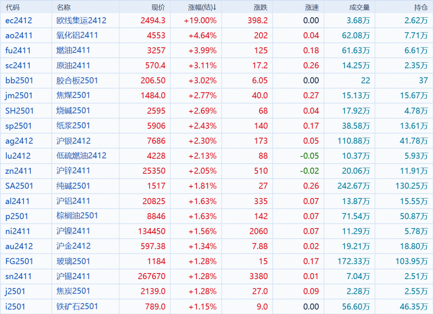
Task: Open contract code ec2412
Action: (18, 20)
